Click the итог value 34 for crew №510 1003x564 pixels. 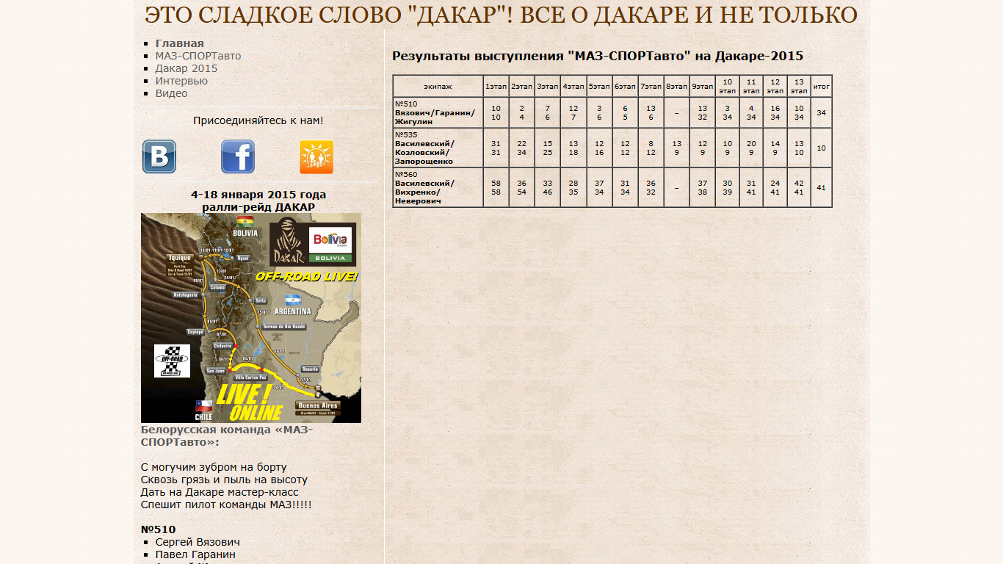pos(822,112)
